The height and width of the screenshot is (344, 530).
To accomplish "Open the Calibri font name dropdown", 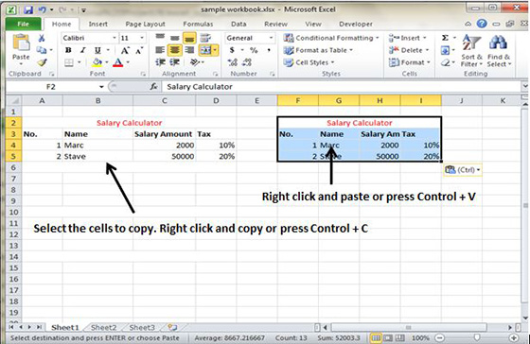I will tap(115, 38).
